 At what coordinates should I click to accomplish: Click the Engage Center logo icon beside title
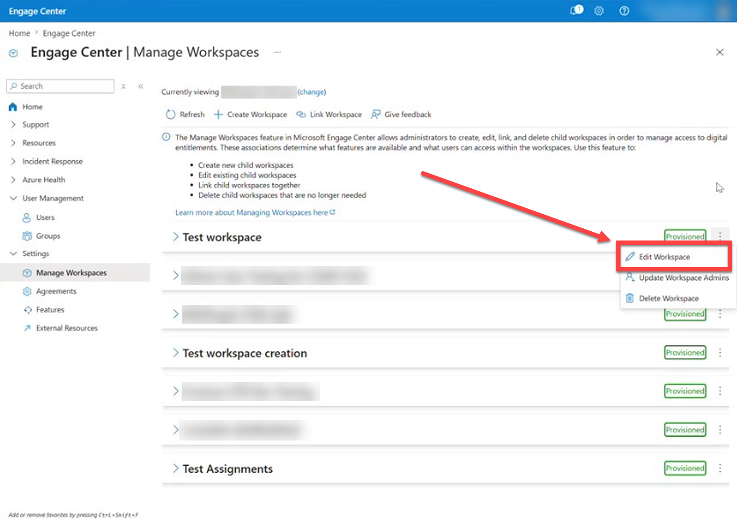tap(13, 53)
